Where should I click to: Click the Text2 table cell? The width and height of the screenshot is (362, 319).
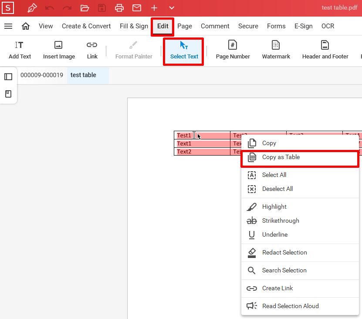pos(202,152)
